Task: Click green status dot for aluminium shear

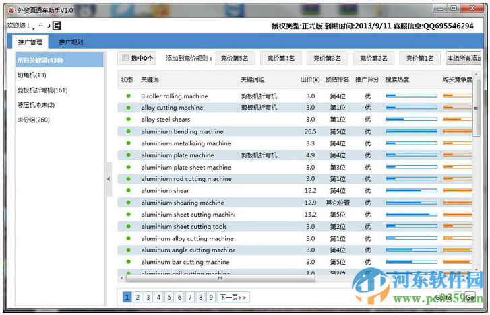Action: pyautogui.click(x=129, y=190)
